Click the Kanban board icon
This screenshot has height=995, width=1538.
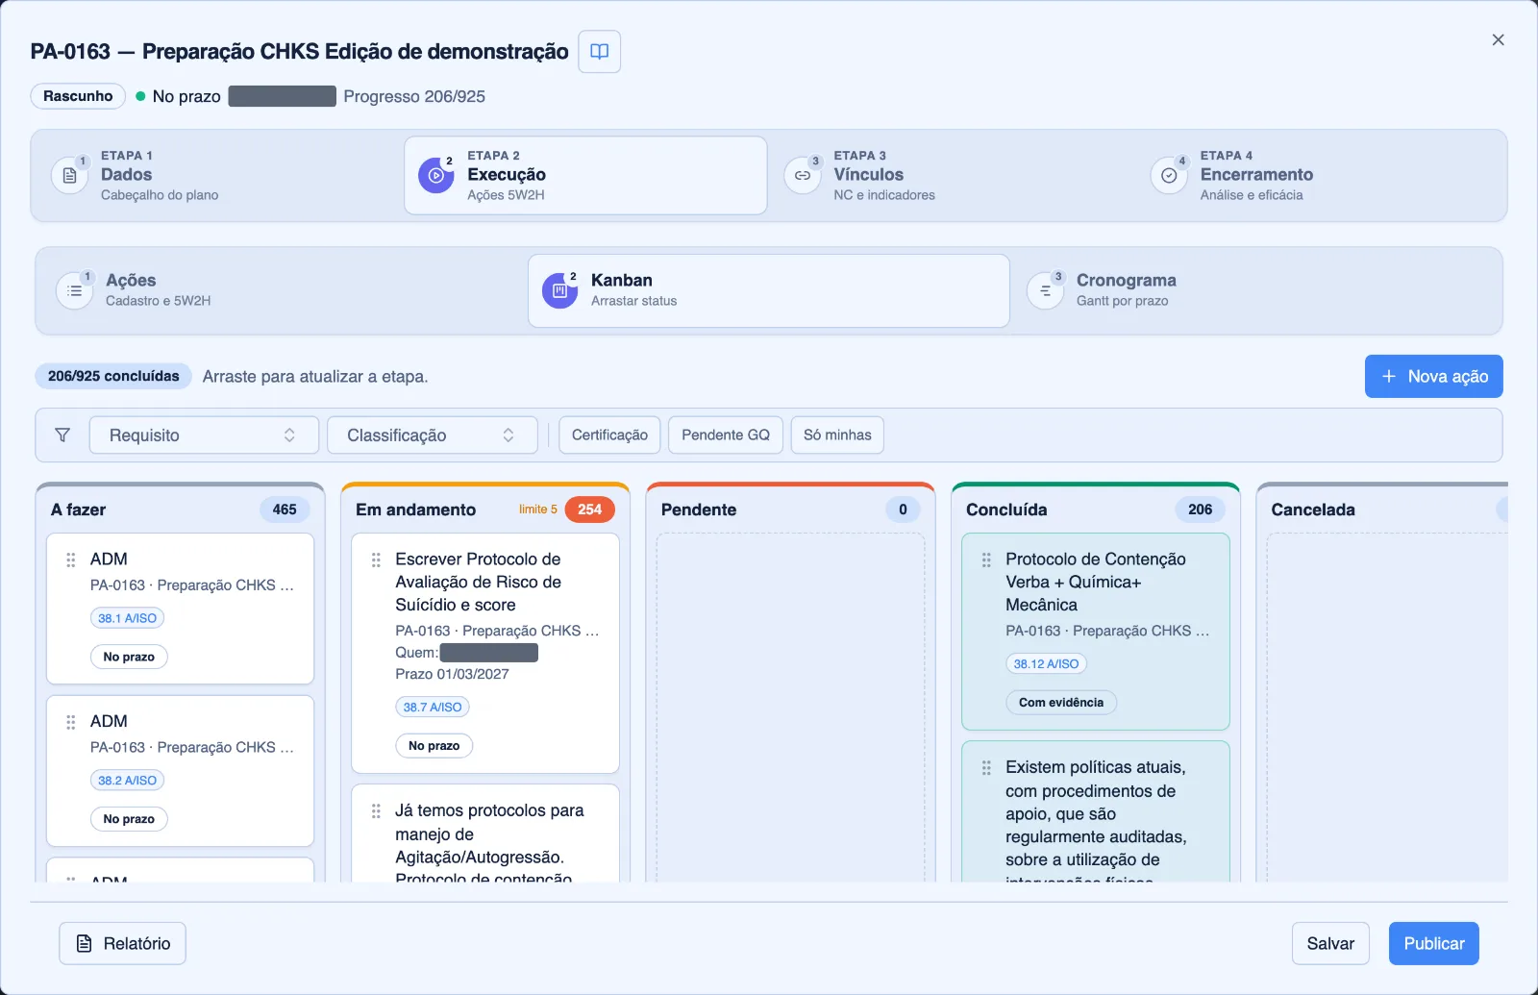[x=559, y=291]
